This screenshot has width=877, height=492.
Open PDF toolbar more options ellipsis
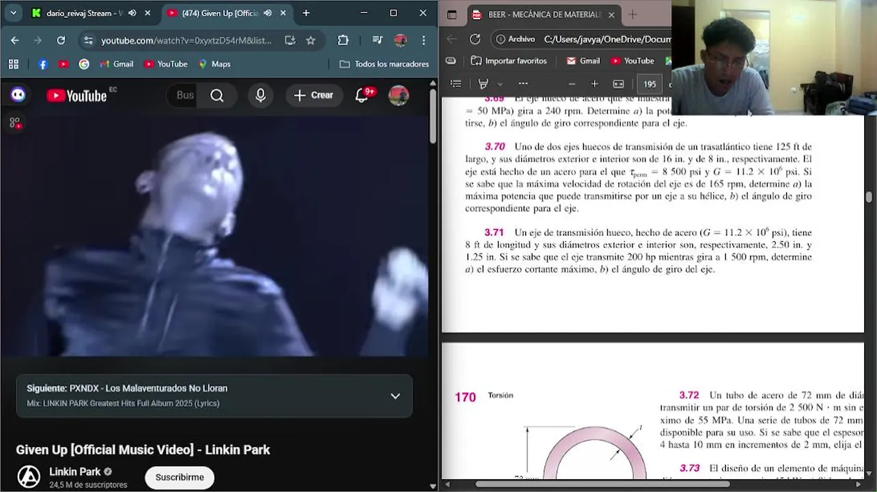[523, 84]
